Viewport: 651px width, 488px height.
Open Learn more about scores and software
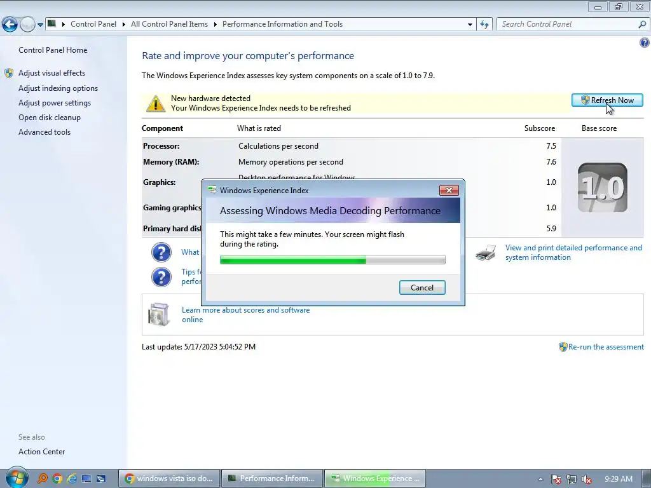pos(246,315)
